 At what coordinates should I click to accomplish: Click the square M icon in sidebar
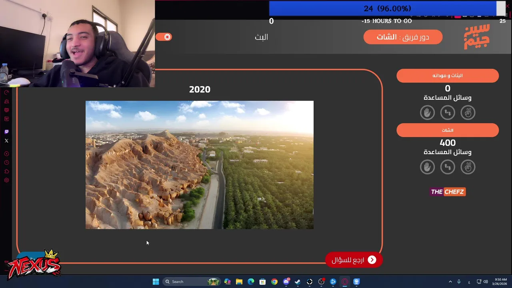(6, 119)
